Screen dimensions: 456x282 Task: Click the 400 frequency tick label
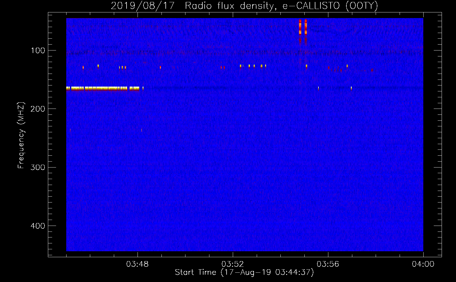tap(38, 226)
